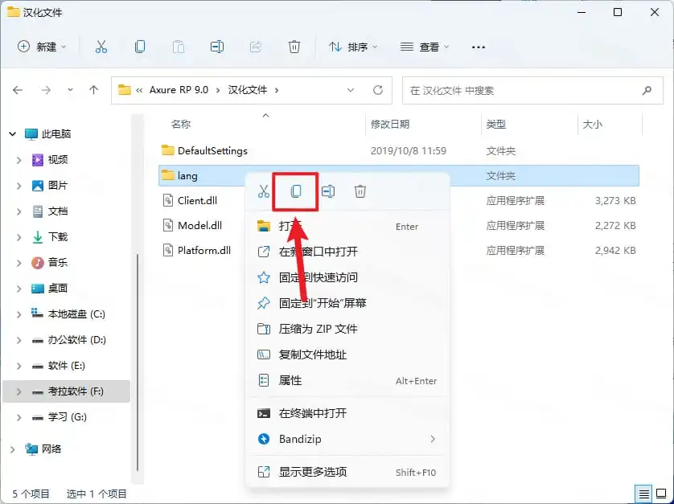Click Delete trash icon in the context menu
This screenshot has height=504, width=674.
pyautogui.click(x=360, y=191)
